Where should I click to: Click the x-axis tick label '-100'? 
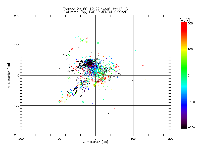[x=58, y=139]
